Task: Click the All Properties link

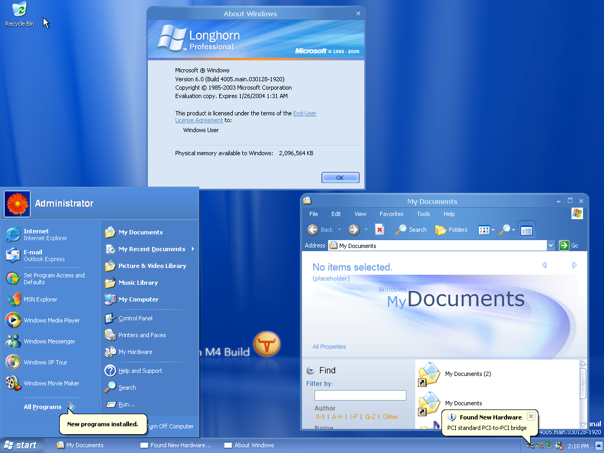Action: (329, 347)
